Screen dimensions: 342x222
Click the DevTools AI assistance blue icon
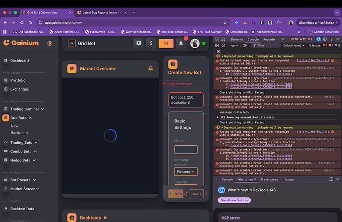pyautogui.click(x=319, y=39)
